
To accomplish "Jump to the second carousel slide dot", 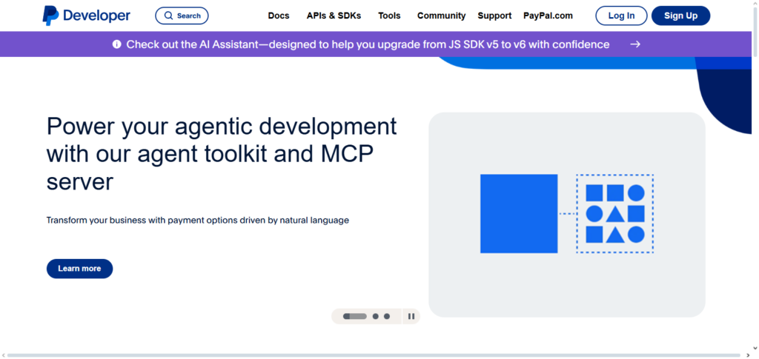I will coord(376,317).
